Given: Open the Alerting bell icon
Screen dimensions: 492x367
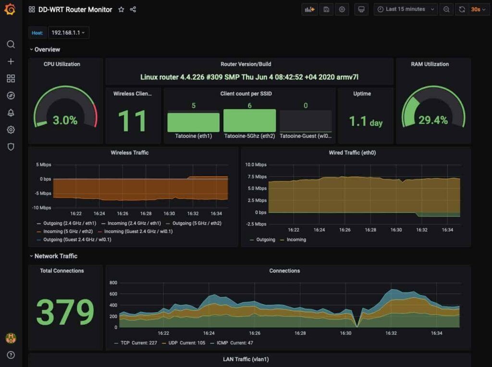Looking at the screenshot, I should [x=11, y=112].
